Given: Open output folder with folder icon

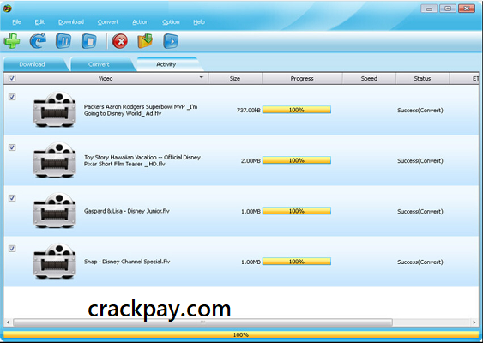Looking at the screenshot, I should pos(145,41).
